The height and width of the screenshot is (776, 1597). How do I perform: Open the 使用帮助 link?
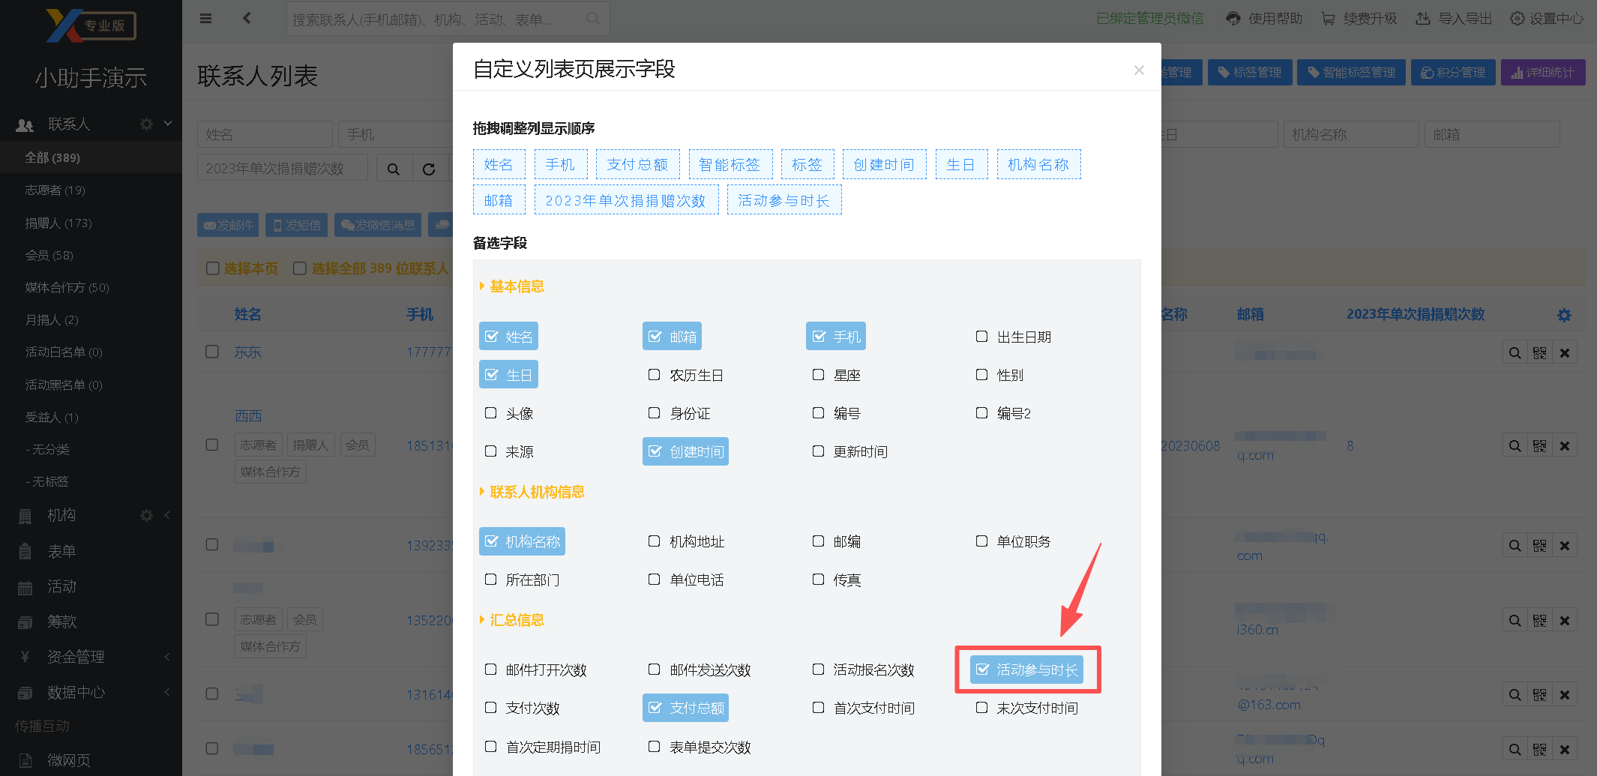[1264, 19]
